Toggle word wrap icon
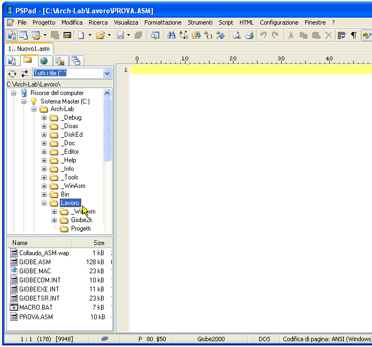This screenshot has height=347, width=372. click(342, 36)
